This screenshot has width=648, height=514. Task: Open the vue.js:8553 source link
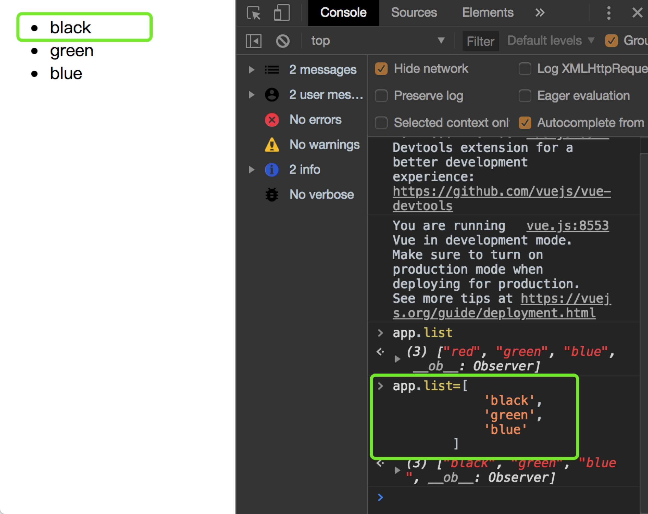567,226
